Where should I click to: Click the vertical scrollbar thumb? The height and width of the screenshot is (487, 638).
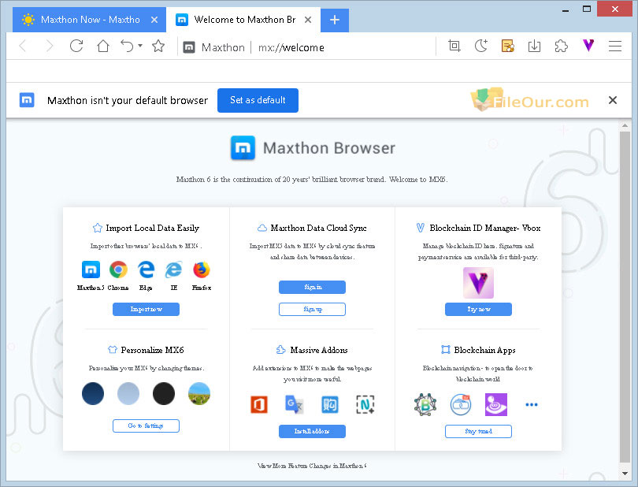pyautogui.click(x=625, y=297)
